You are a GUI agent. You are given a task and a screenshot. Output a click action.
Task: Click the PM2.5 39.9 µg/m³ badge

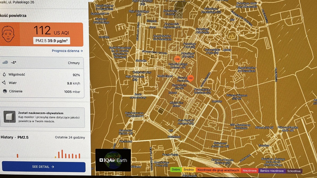click(x=51, y=41)
